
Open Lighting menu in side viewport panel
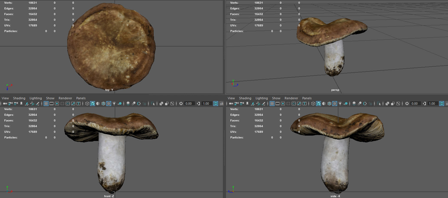262,98
